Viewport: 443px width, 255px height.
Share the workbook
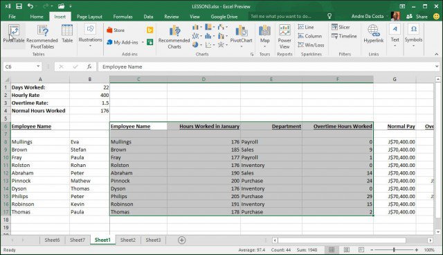coord(417,17)
